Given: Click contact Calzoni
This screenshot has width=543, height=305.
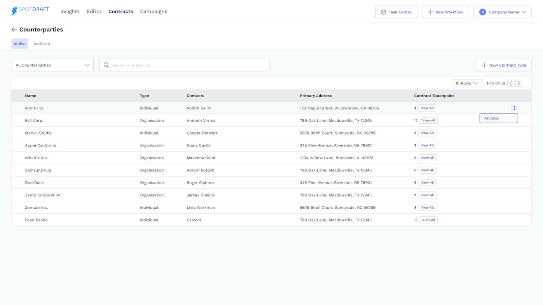Looking at the screenshot, I should coord(194,220).
